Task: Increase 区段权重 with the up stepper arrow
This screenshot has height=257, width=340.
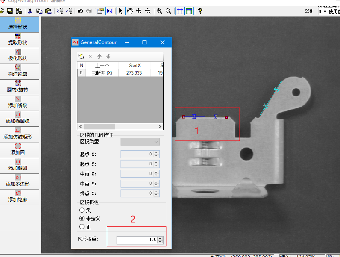Action: tap(160, 238)
